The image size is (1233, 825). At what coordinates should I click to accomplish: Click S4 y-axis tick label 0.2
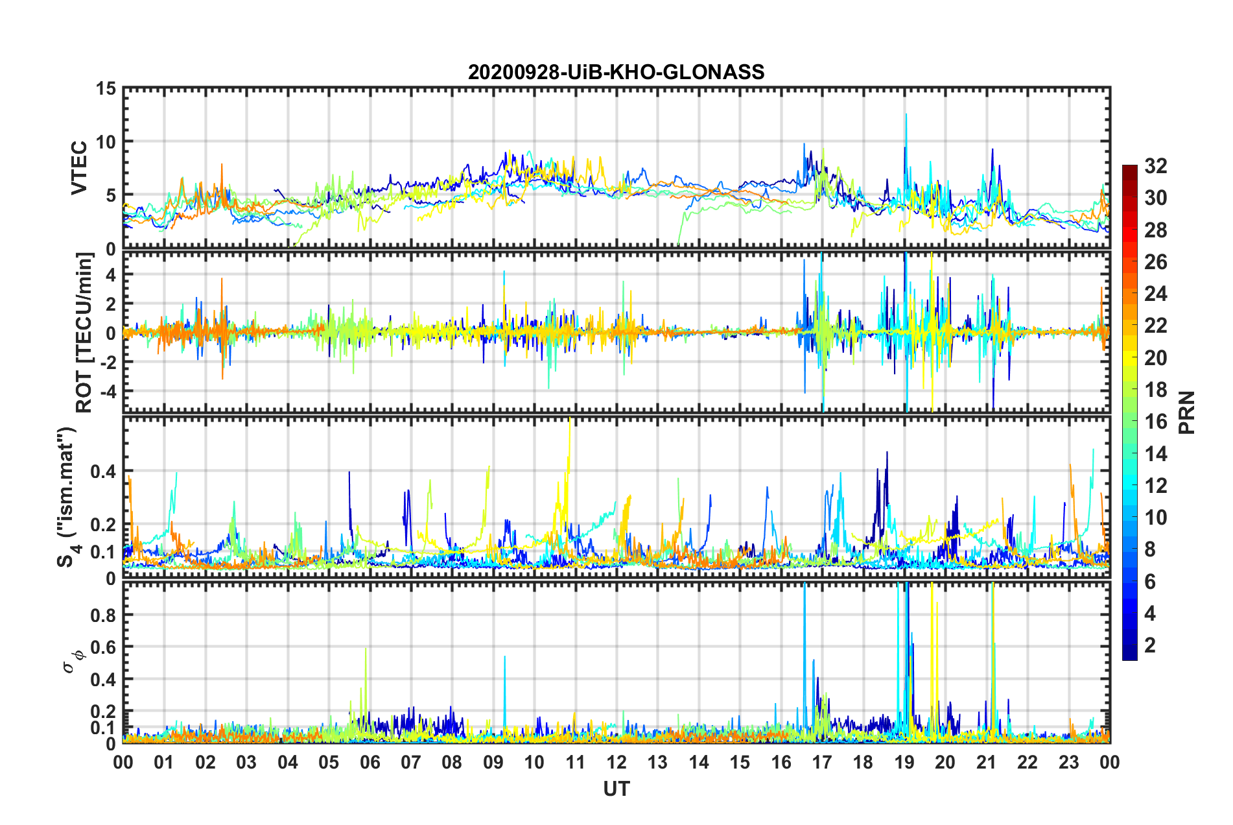pos(103,525)
